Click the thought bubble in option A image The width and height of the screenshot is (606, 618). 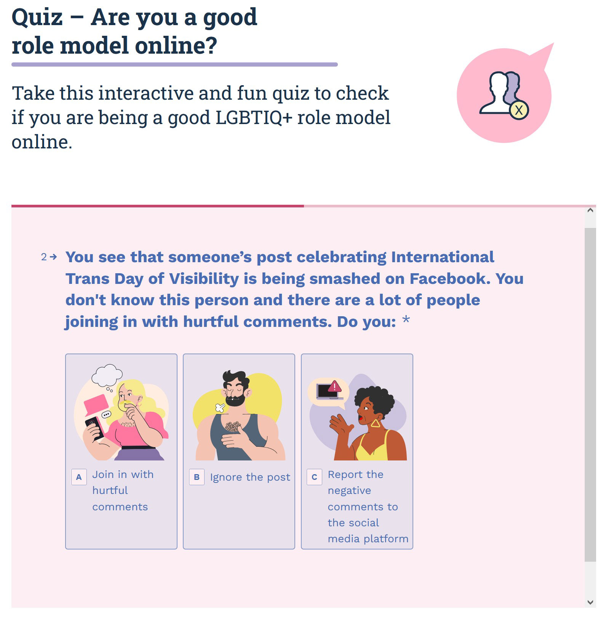pyautogui.click(x=107, y=376)
